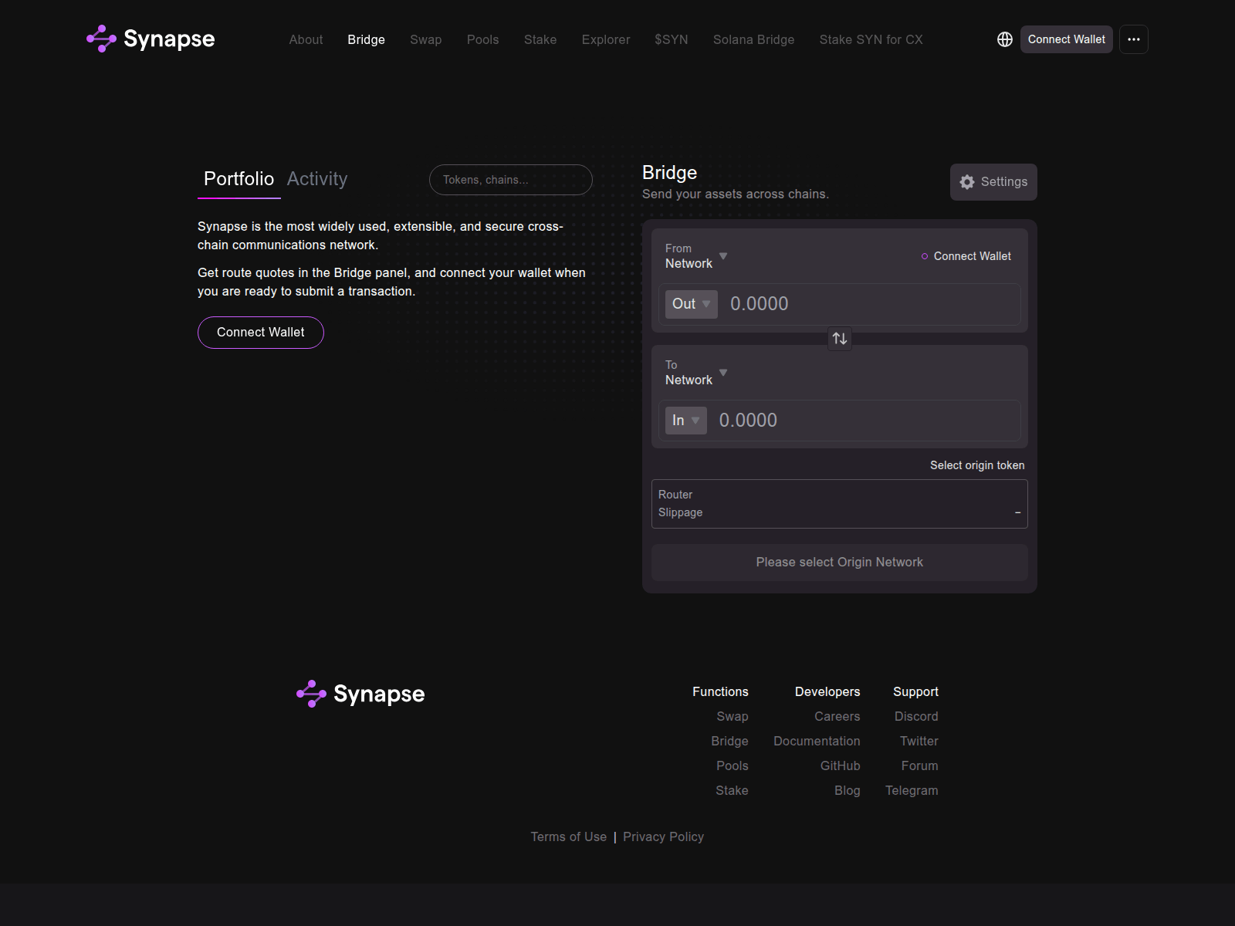Open Solana Bridge in top navigation
Viewport: 1235px width, 926px height.
click(x=753, y=39)
